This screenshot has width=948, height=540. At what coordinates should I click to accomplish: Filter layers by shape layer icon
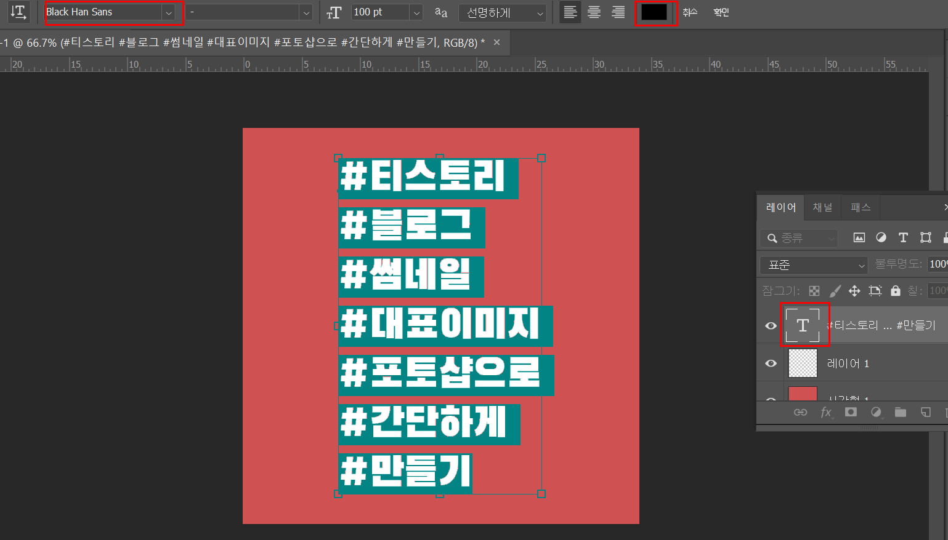tap(925, 237)
